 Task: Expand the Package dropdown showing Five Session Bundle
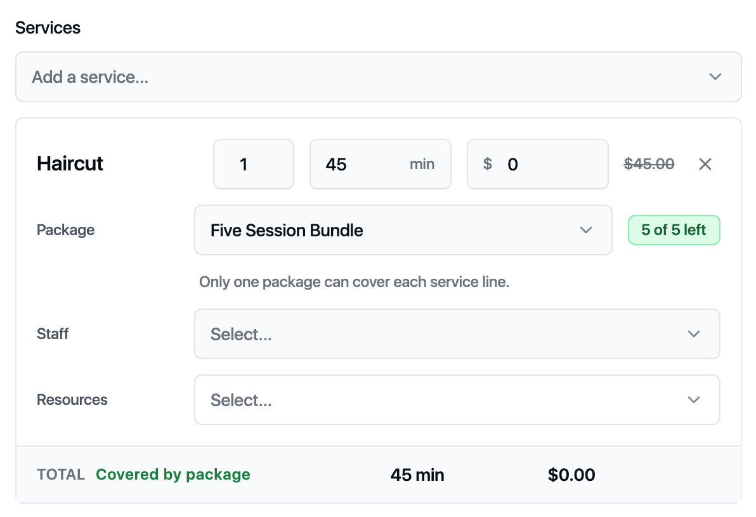pos(403,230)
